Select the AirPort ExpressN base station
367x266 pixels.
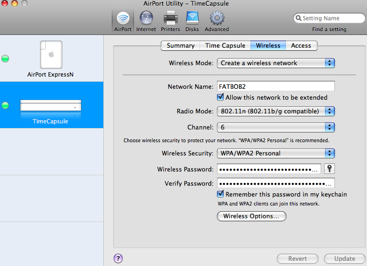coord(51,59)
